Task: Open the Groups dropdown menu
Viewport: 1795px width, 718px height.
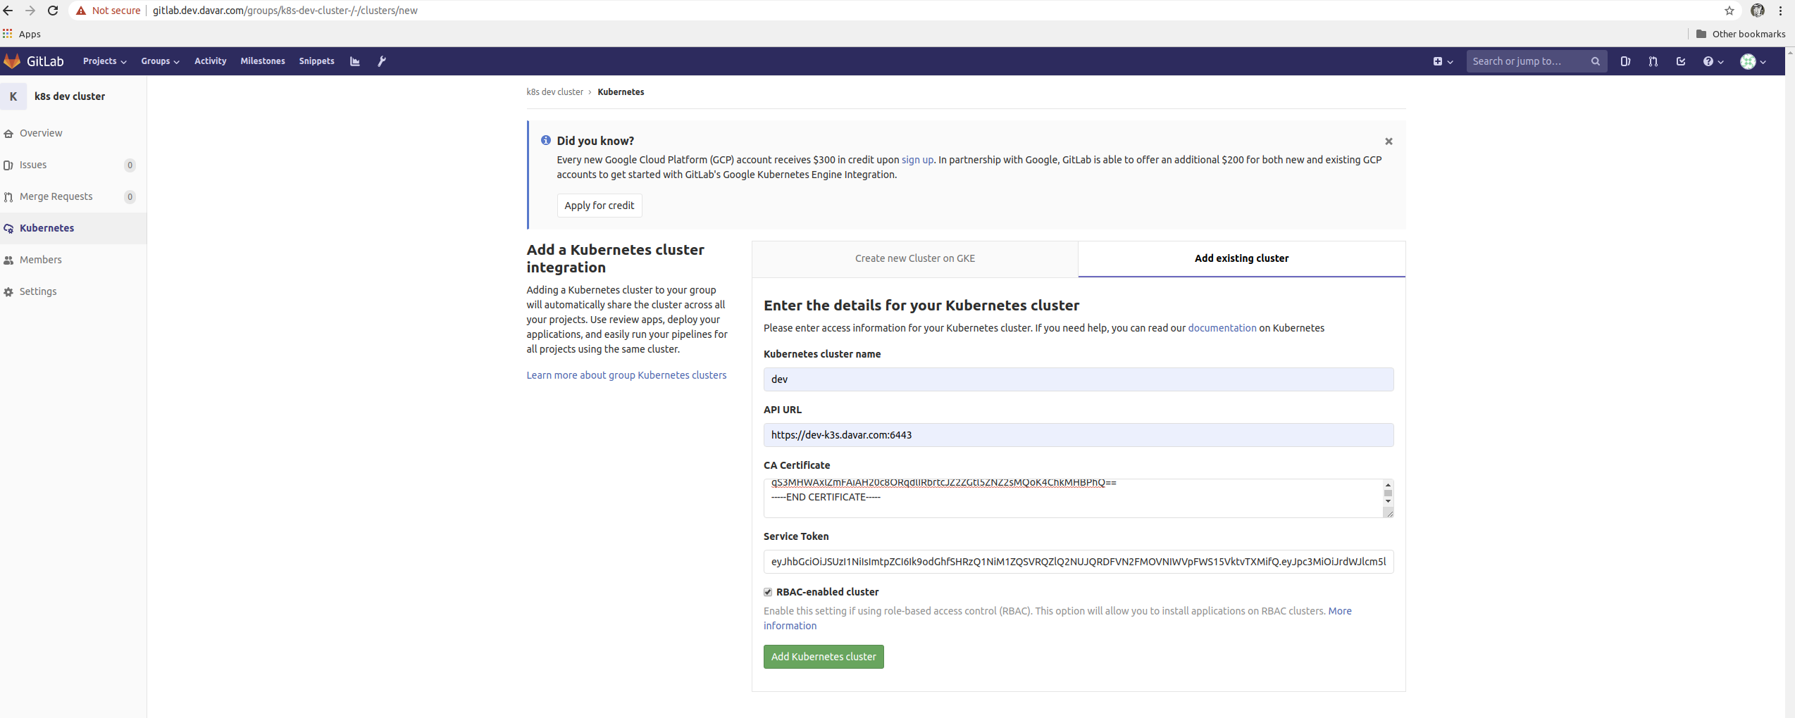Action: [x=160, y=61]
